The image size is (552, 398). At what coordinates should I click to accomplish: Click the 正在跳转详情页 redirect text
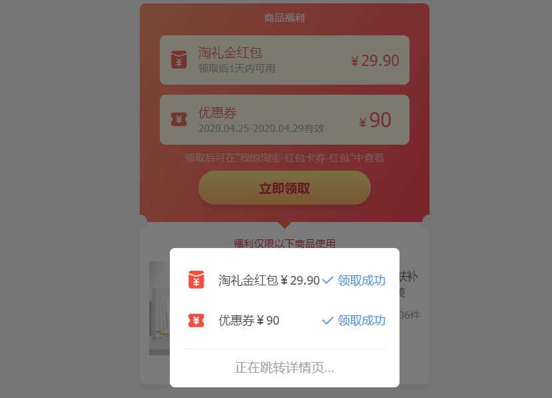[x=284, y=368]
